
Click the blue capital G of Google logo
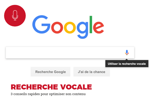pyautogui.click(x=41, y=24)
